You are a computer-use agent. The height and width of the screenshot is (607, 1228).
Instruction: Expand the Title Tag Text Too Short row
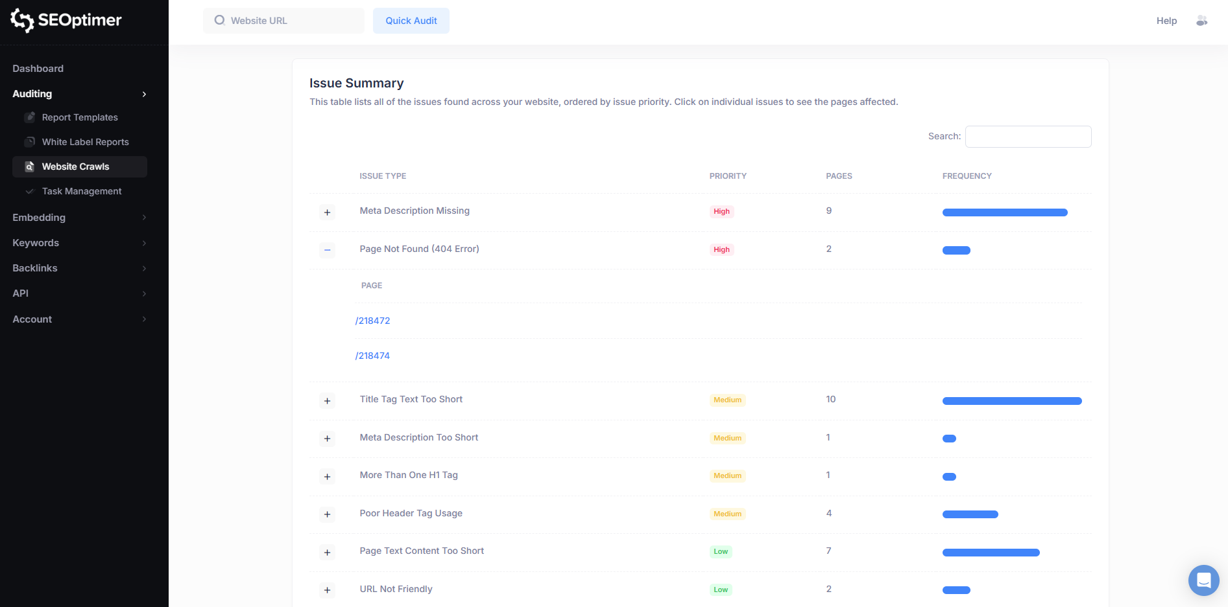[x=328, y=401]
